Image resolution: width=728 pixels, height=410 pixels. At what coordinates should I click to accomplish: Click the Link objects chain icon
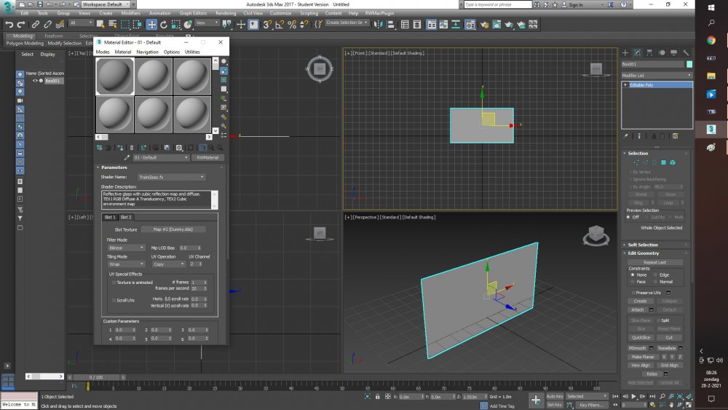pyautogui.click(x=36, y=24)
